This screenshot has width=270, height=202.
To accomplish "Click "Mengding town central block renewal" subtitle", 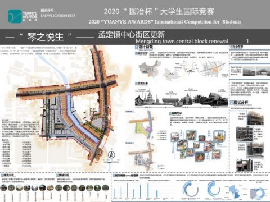I will [182, 41].
